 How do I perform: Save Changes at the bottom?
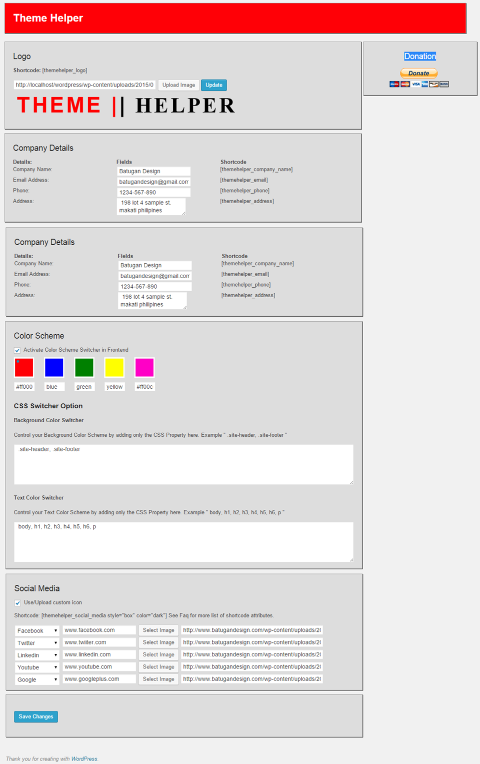coord(36,716)
